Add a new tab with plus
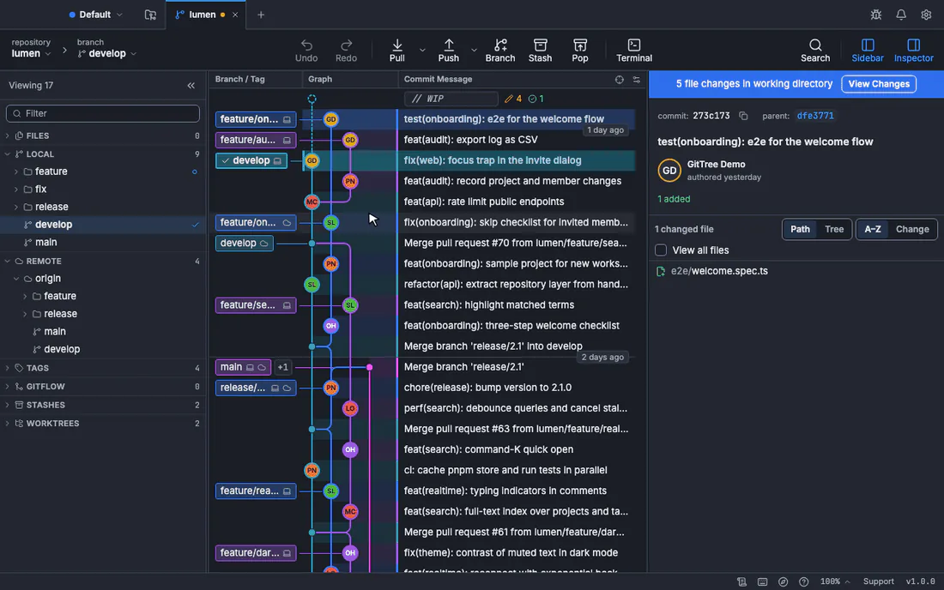Image resolution: width=944 pixels, height=590 pixels. pyautogui.click(x=261, y=15)
